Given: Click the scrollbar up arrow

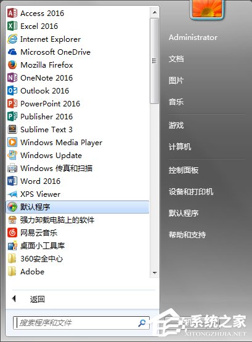Looking at the screenshot, I should [x=155, y=12].
